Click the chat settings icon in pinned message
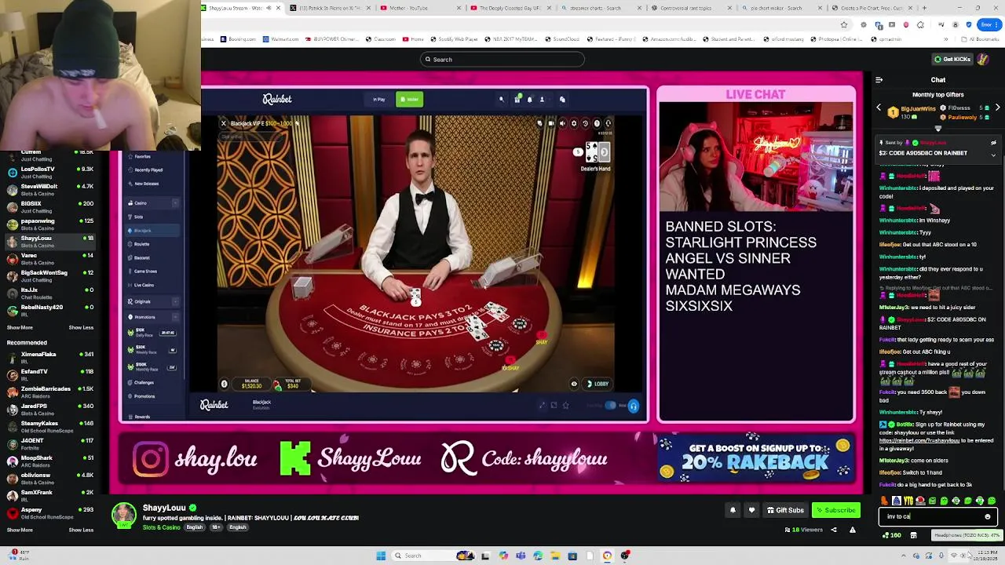The width and height of the screenshot is (1005, 565). point(993,143)
